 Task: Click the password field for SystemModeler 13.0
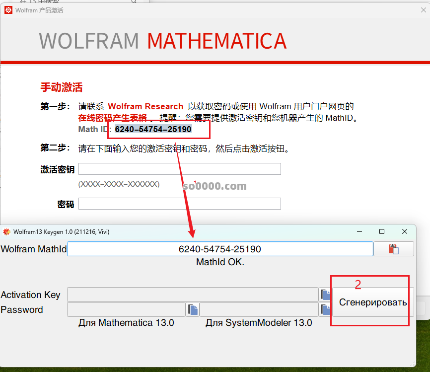tap(258, 310)
